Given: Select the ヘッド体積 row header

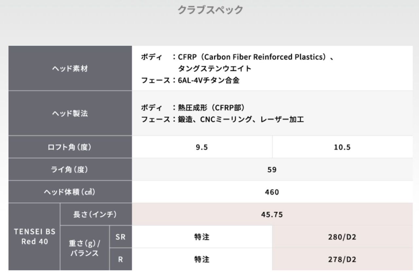Looking at the screenshot, I should [x=70, y=192].
